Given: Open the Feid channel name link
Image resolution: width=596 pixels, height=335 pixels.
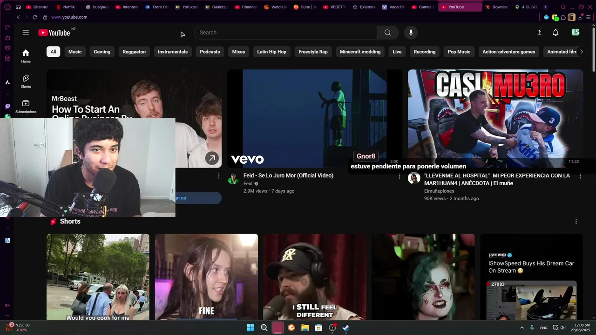Looking at the screenshot, I should point(248,184).
